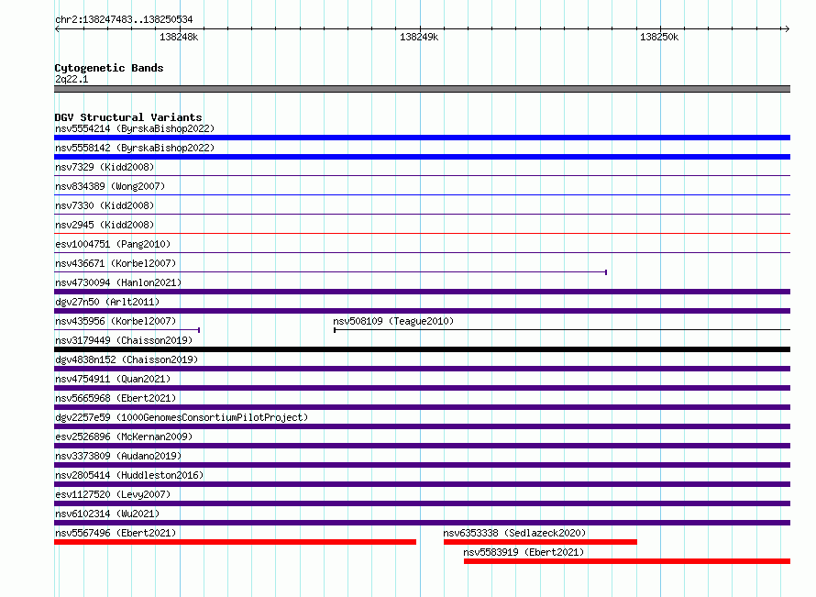The image size is (816, 597).
Task: Click the nsv5665968 (Ebert2021) label
Action: tap(116, 398)
